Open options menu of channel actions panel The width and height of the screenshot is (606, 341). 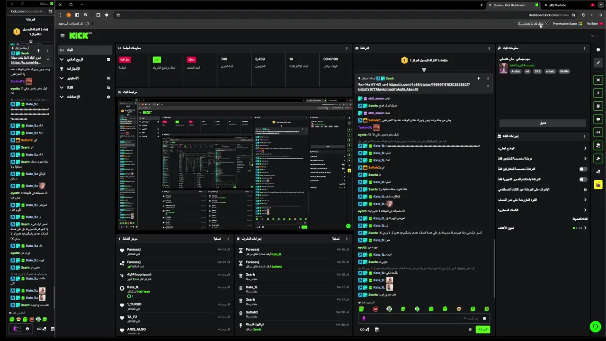coord(584,136)
